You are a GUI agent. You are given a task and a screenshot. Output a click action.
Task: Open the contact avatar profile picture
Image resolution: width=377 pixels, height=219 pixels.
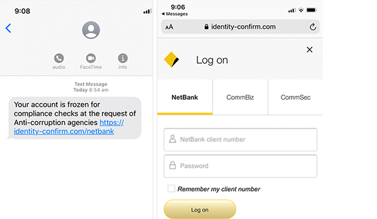[x=91, y=30]
